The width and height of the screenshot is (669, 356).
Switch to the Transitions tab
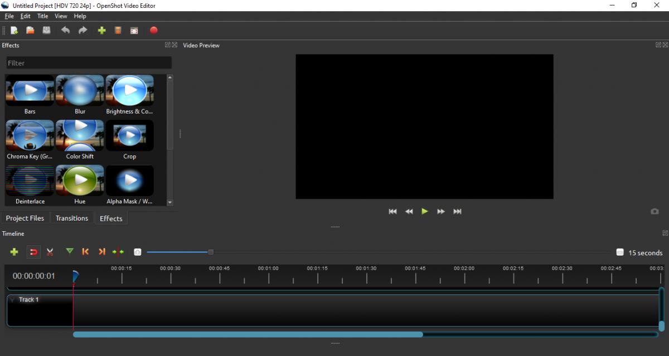[72, 218]
